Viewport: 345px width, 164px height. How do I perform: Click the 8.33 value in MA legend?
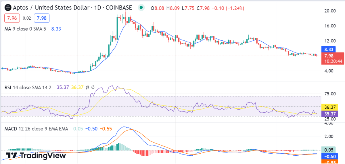56,29
